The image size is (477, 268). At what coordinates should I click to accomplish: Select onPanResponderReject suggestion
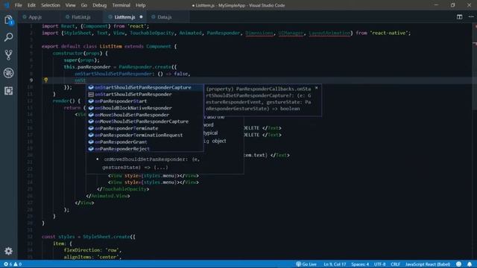point(145,149)
